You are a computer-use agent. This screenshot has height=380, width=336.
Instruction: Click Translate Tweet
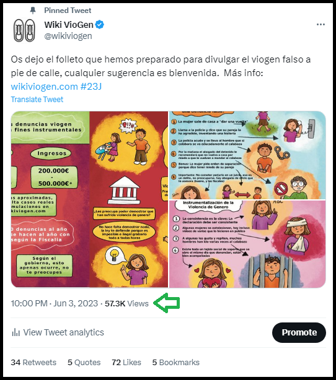(37, 100)
